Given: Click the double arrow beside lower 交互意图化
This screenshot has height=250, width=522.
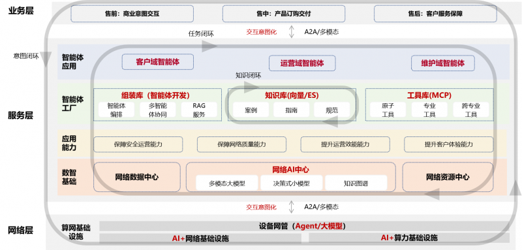Looking at the screenshot, I should pyautogui.click(x=292, y=207).
